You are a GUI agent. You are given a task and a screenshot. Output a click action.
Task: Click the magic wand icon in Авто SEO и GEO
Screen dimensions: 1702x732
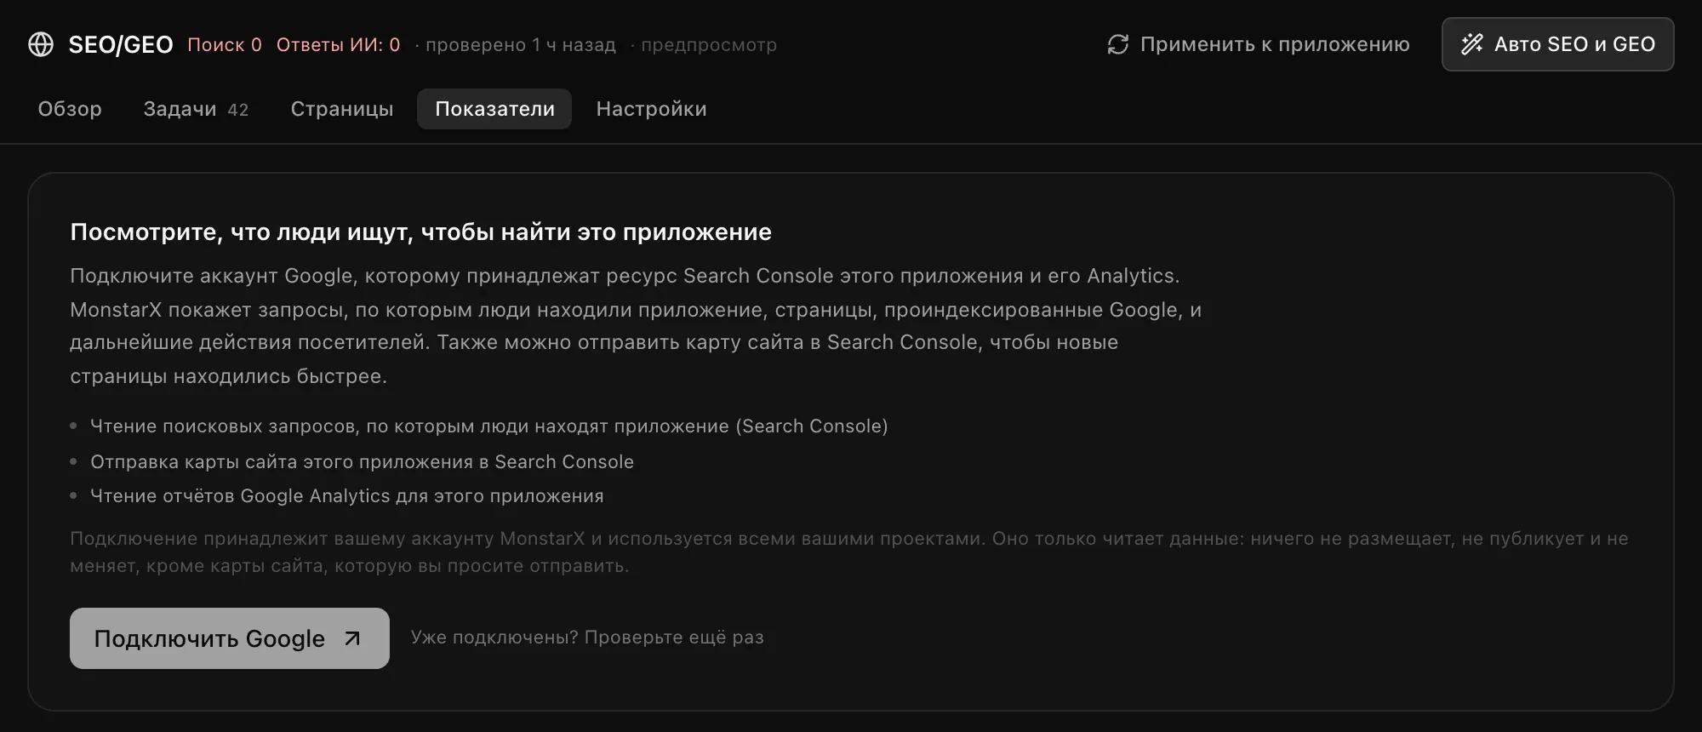click(1472, 44)
